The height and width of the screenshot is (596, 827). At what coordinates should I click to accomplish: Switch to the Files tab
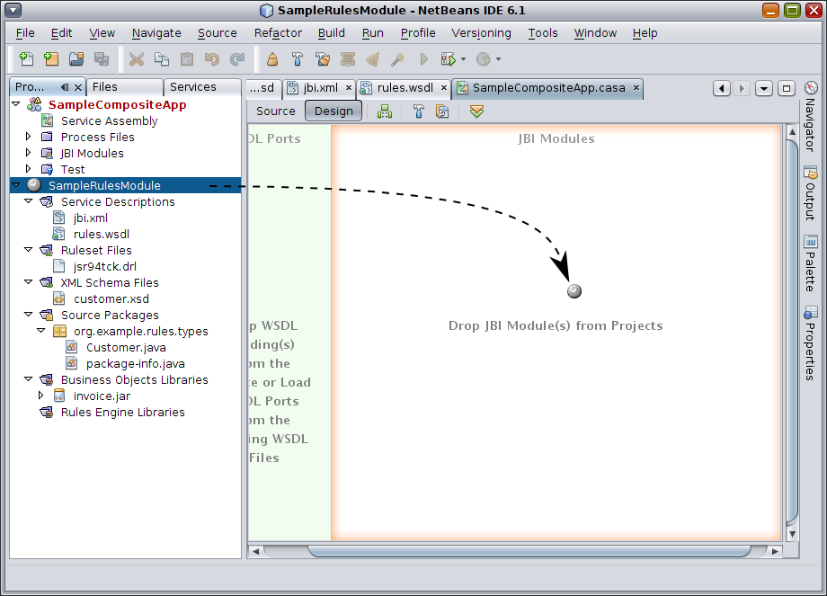point(124,87)
